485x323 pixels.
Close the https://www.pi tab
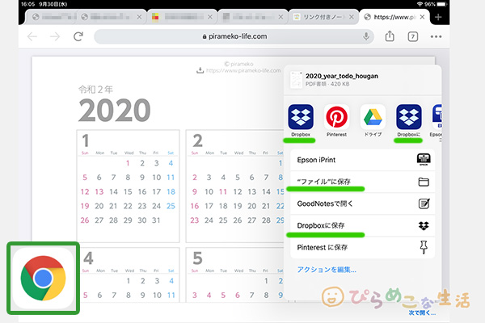[x=422, y=17]
